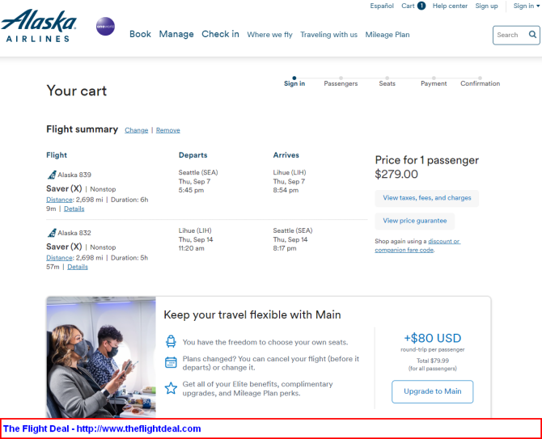Open Where we fly menu
Screen dimensions: 542x439
[269, 35]
